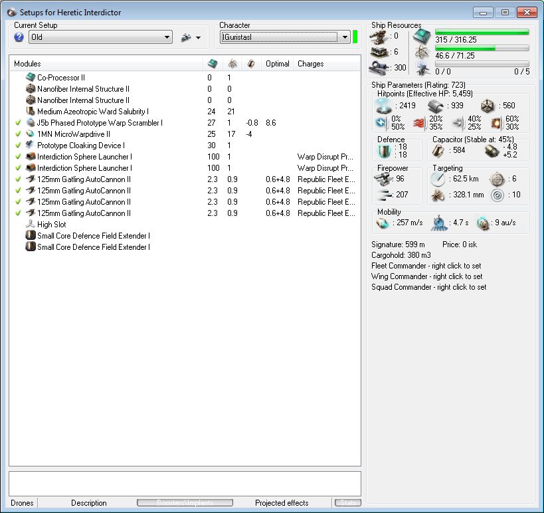The width and height of the screenshot is (544, 513).
Task: Click Fleet Commander - right click to set
Action: point(426,266)
